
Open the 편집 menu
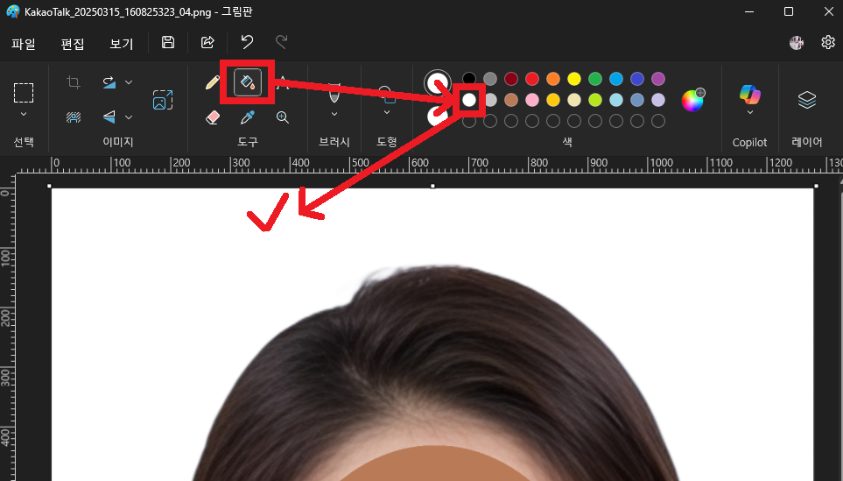click(x=73, y=44)
